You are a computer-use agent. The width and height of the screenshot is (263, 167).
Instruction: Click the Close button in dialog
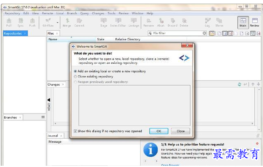click(x=180, y=131)
